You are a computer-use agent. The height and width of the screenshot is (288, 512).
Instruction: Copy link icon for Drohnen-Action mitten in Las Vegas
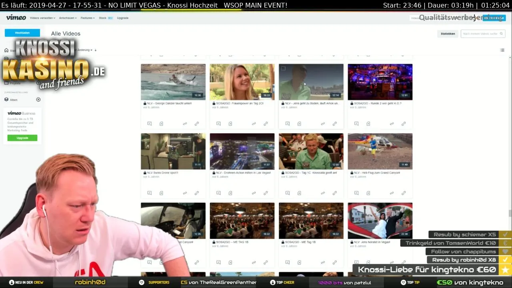coord(266,193)
